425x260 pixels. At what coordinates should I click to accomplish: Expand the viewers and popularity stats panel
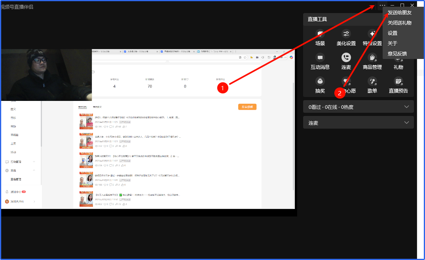[x=406, y=107]
